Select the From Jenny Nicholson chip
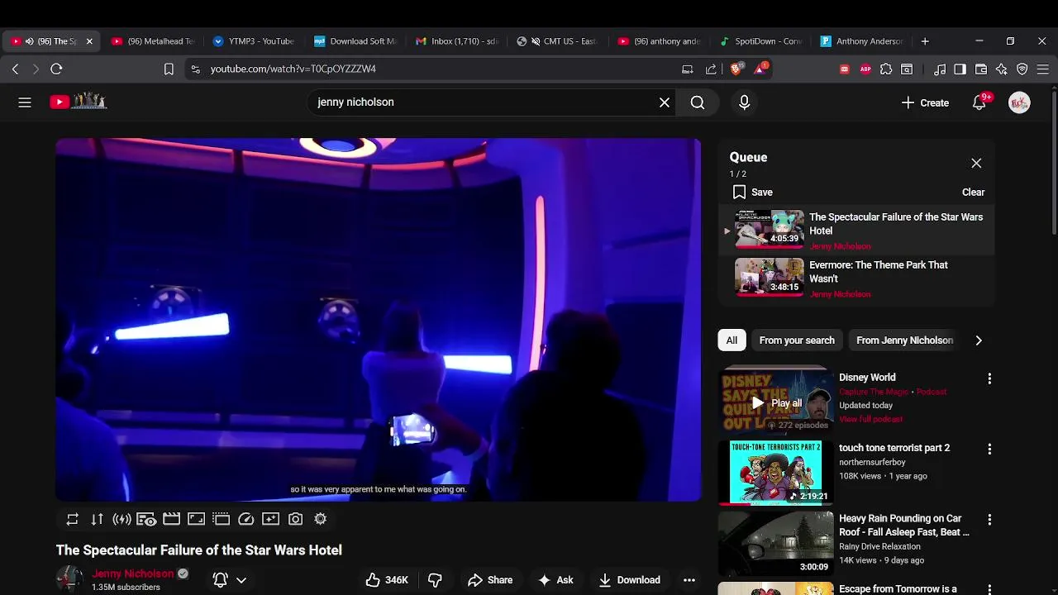1058x595 pixels. (904, 340)
